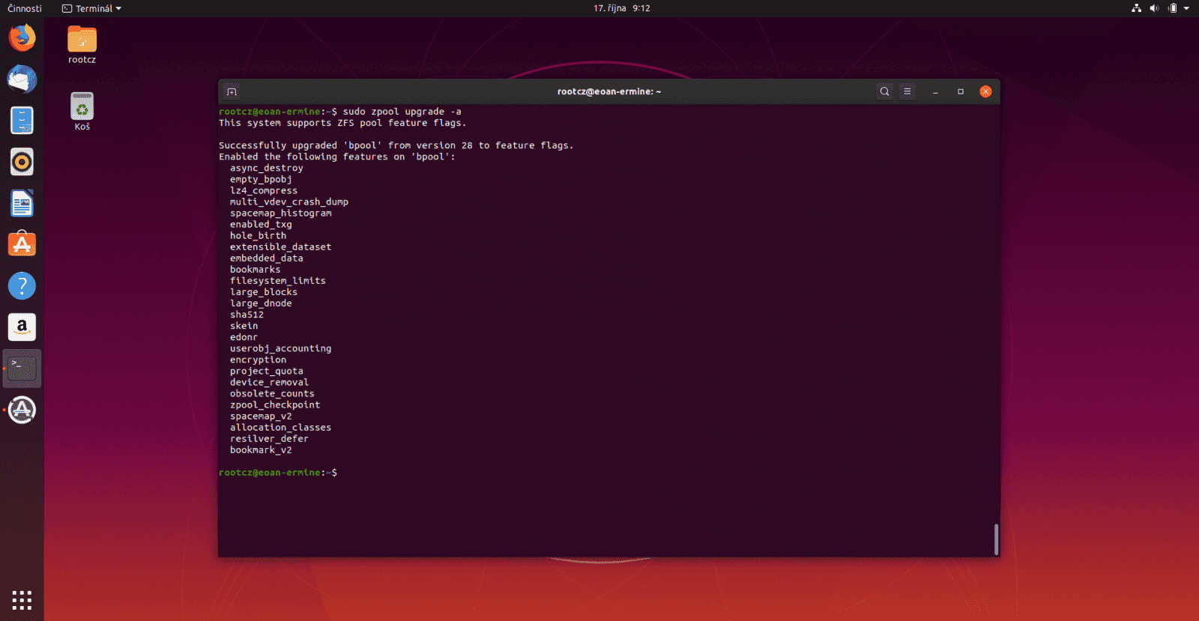Viewport: 1199px width, 621px height.
Task: Open LibreOffice Writer from the dock
Action: coord(22,203)
